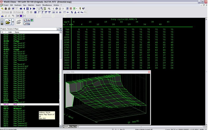
Task: Open the Hardware menu
Action: (x=18, y=5)
